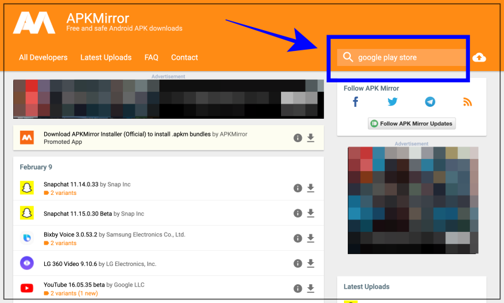Click the sidebar advertisement image

[413, 201]
